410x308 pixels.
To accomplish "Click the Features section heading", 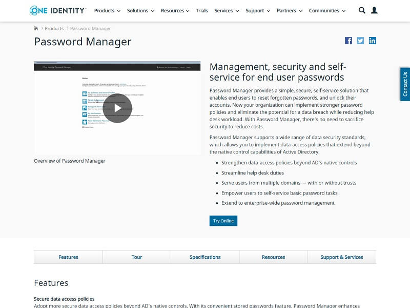I will click(51, 283).
